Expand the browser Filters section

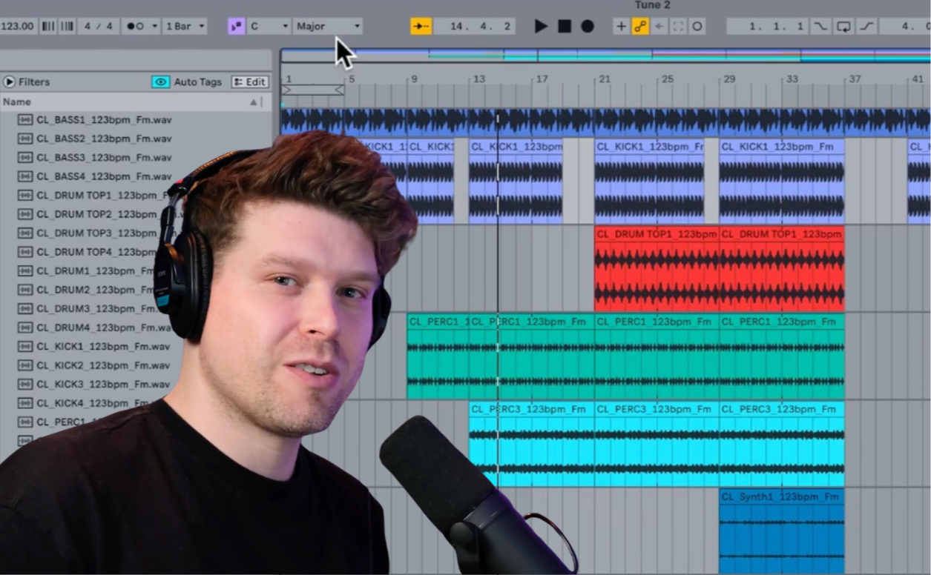[9, 82]
